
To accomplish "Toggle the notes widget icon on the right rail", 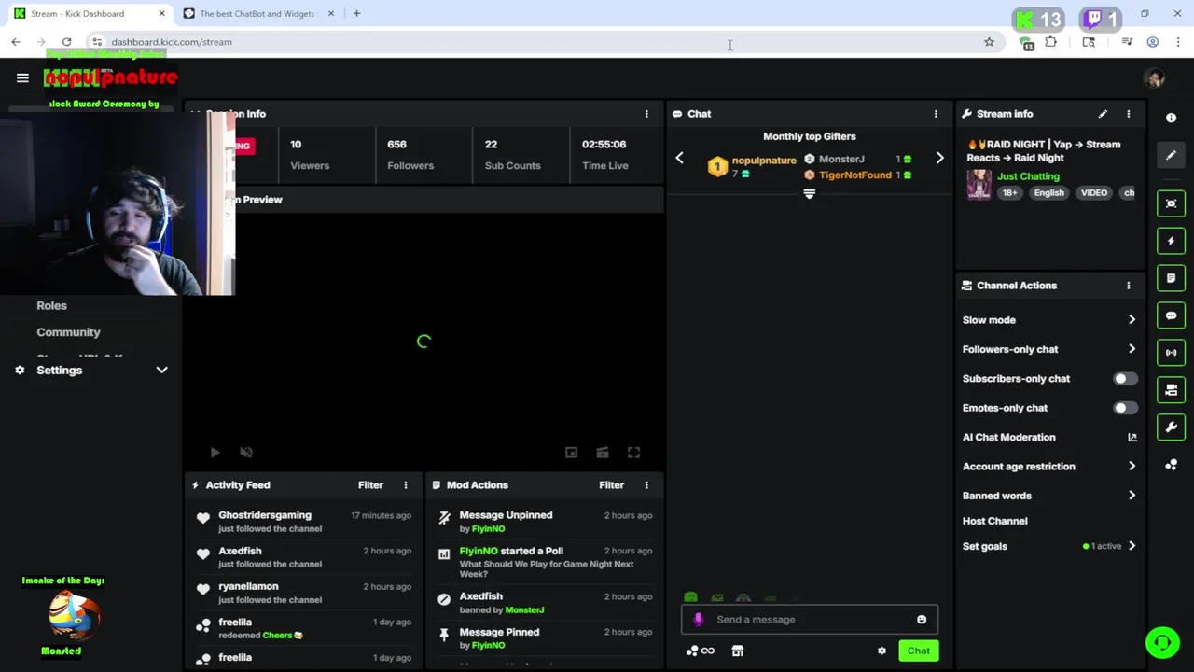I will coord(1171,278).
